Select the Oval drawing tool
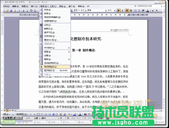Image resolution: width=169 pixels, height=128 pixels. click(42, 114)
